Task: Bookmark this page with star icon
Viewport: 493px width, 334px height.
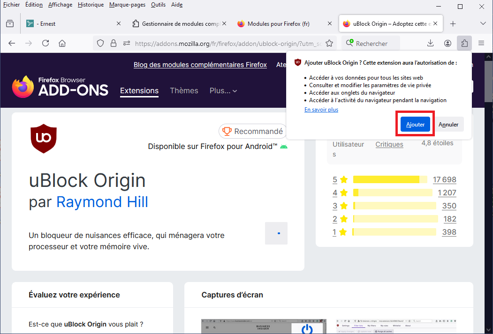Action: pos(329,43)
